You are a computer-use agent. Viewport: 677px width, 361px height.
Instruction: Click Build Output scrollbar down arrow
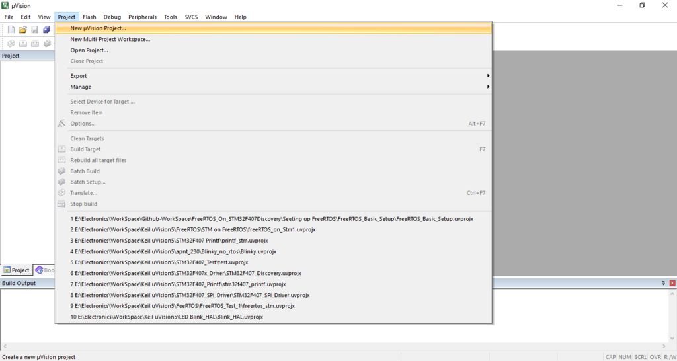tap(672, 338)
